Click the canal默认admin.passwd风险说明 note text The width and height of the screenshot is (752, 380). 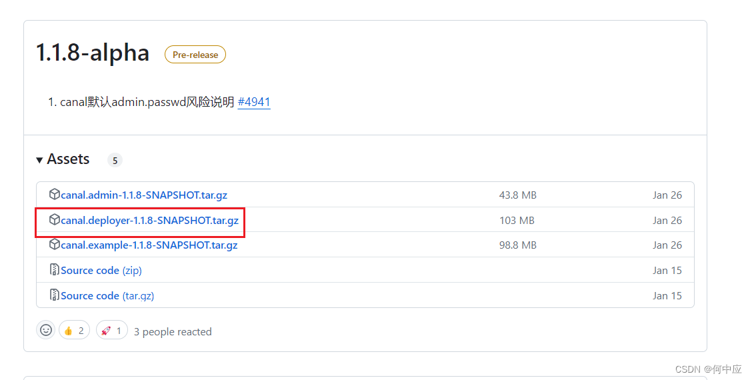tap(147, 102)
